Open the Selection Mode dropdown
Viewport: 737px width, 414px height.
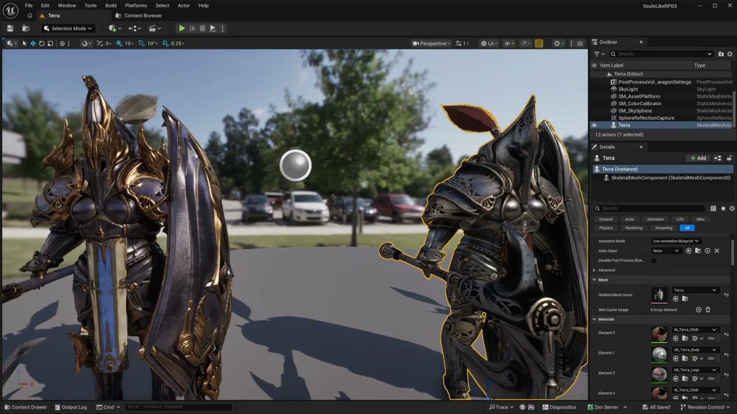pos(68,28)
